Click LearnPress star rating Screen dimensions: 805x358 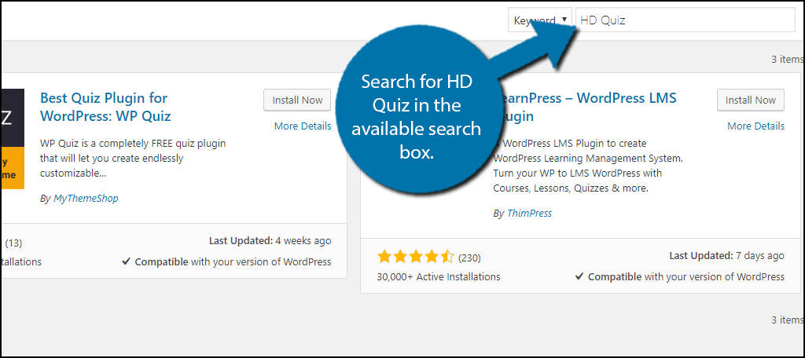415,257
